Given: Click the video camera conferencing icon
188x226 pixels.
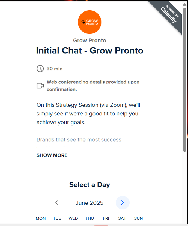Looking at the screenshot, I should point(40,86).
